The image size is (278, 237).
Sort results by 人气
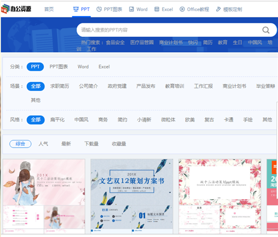coord(43,144)
